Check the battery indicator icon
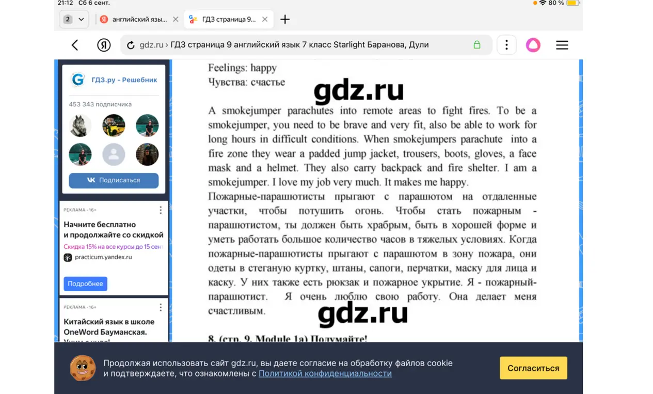This screenshot has width=653, height=394. pos(572,3)
